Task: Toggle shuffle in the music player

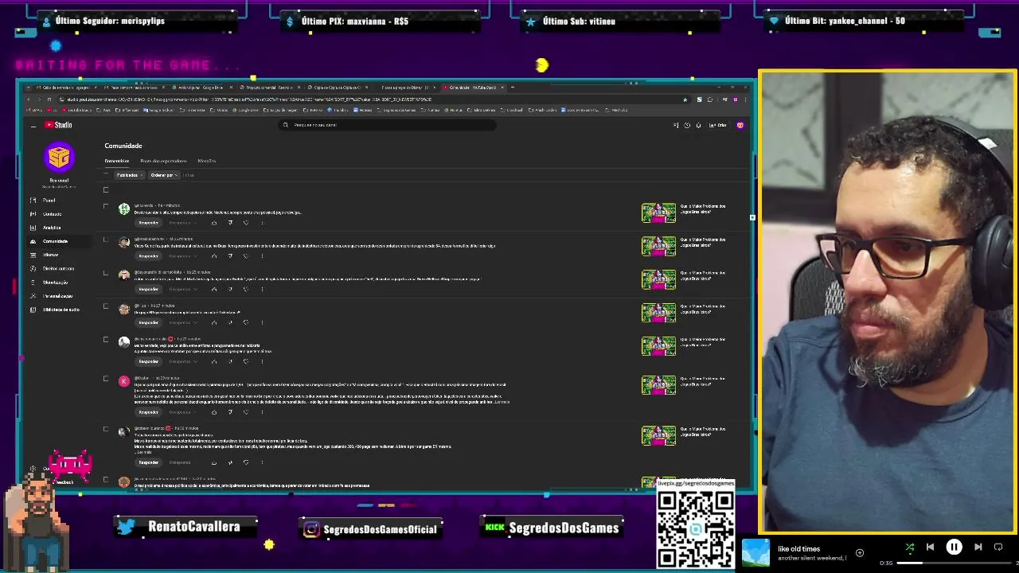Action: (x=910, y=547)
